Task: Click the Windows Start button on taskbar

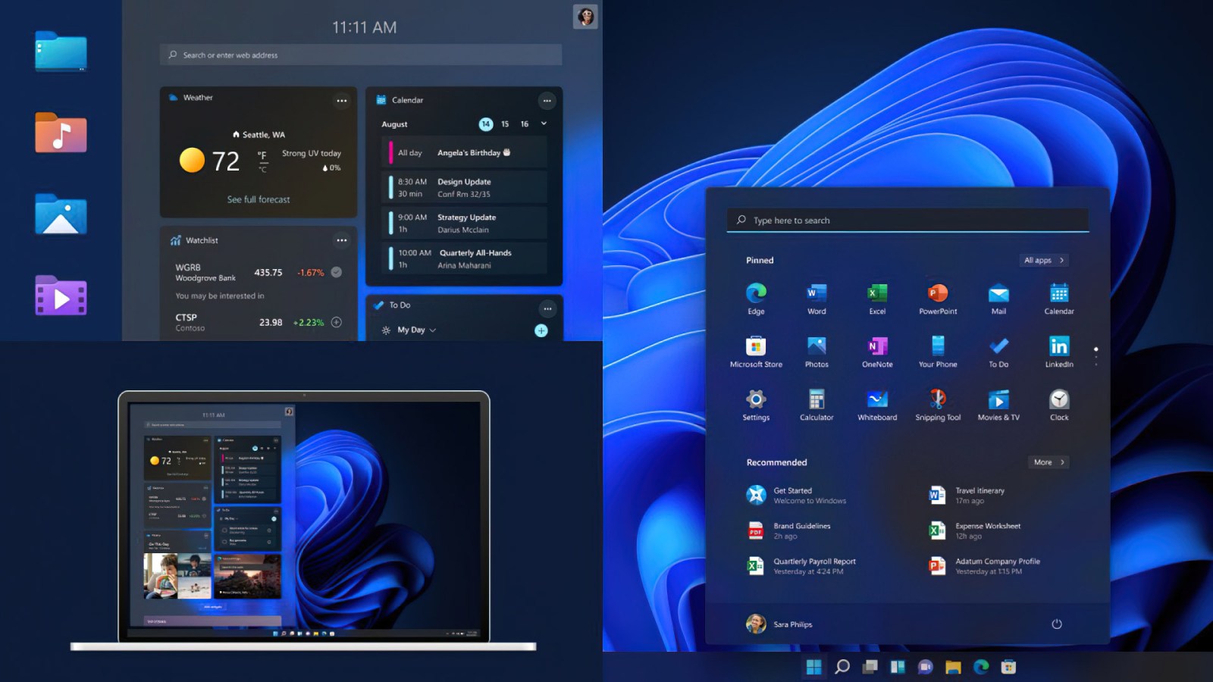Action: pyautogui.click(x=813, y=667)
